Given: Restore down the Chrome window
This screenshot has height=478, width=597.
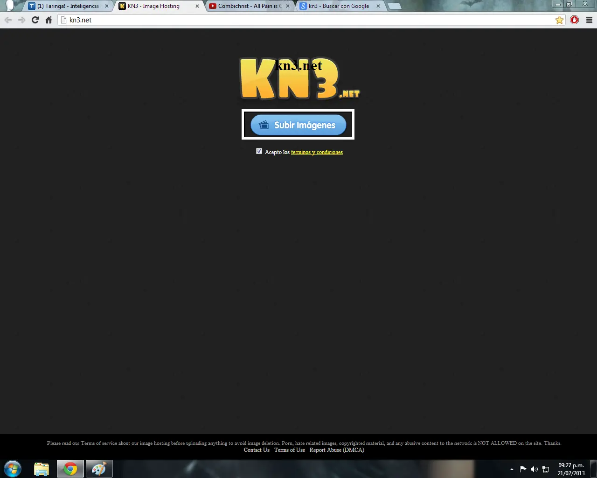Looking at the screenshot, I should click(569, 4).
